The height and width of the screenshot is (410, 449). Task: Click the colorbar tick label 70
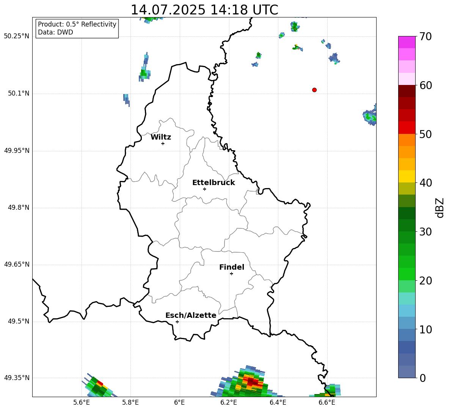[x=425, y=36]
